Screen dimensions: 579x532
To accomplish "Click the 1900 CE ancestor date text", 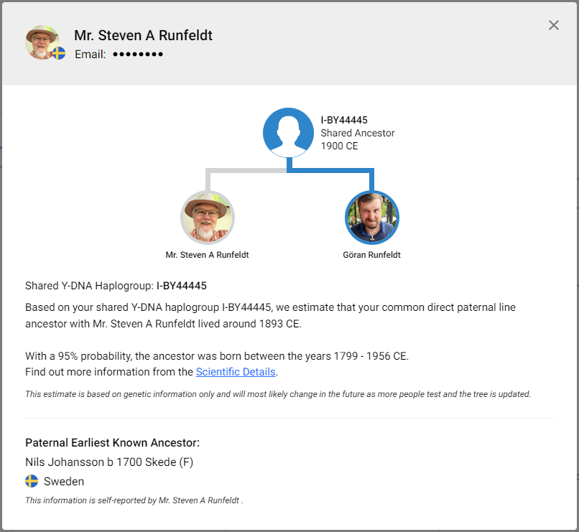I will point(339,146).
